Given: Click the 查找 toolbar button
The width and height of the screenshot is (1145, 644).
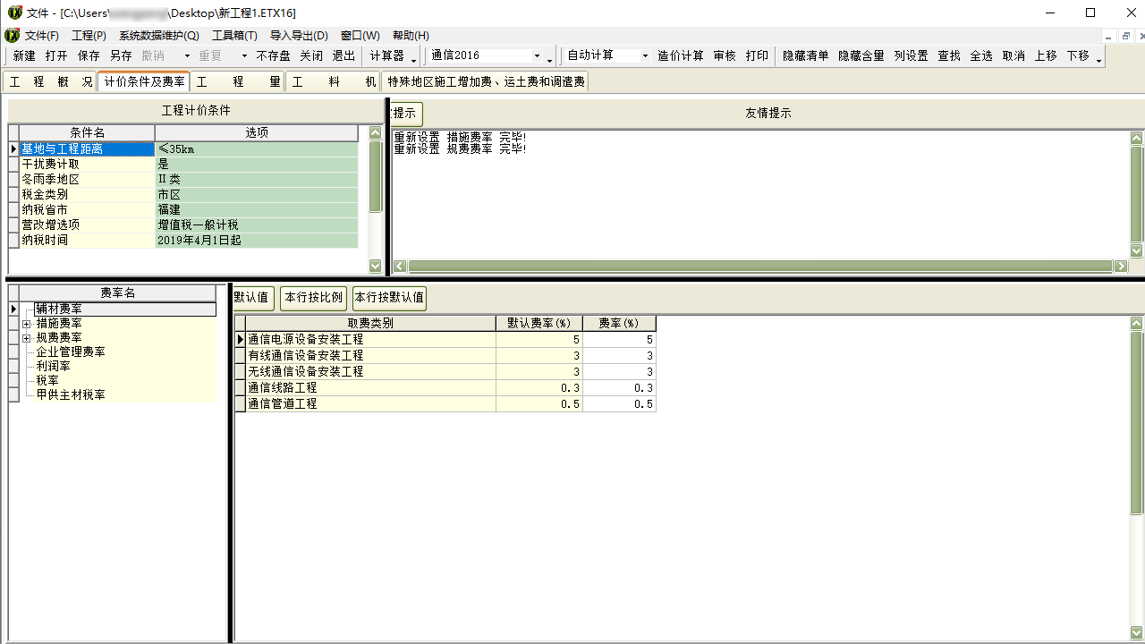Looking at the screenshot, I should tap(949, 55).
